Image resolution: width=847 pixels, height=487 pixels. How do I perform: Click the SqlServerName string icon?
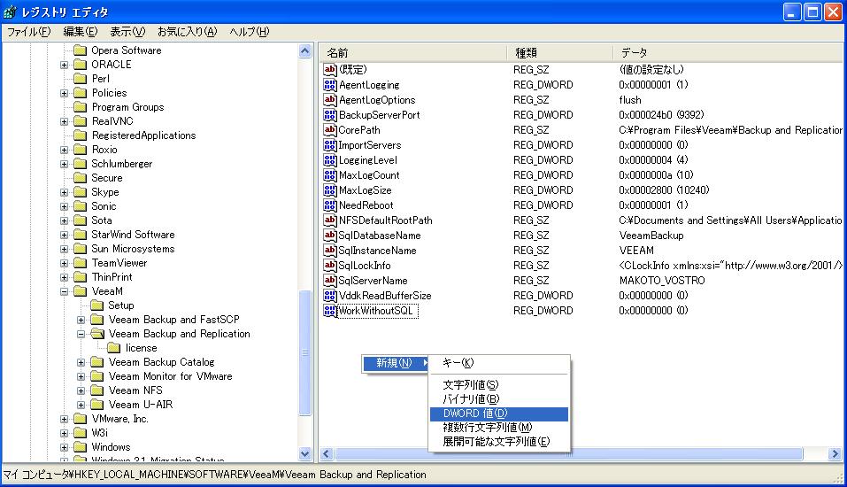pyautogui.click(x=329, y=281)
